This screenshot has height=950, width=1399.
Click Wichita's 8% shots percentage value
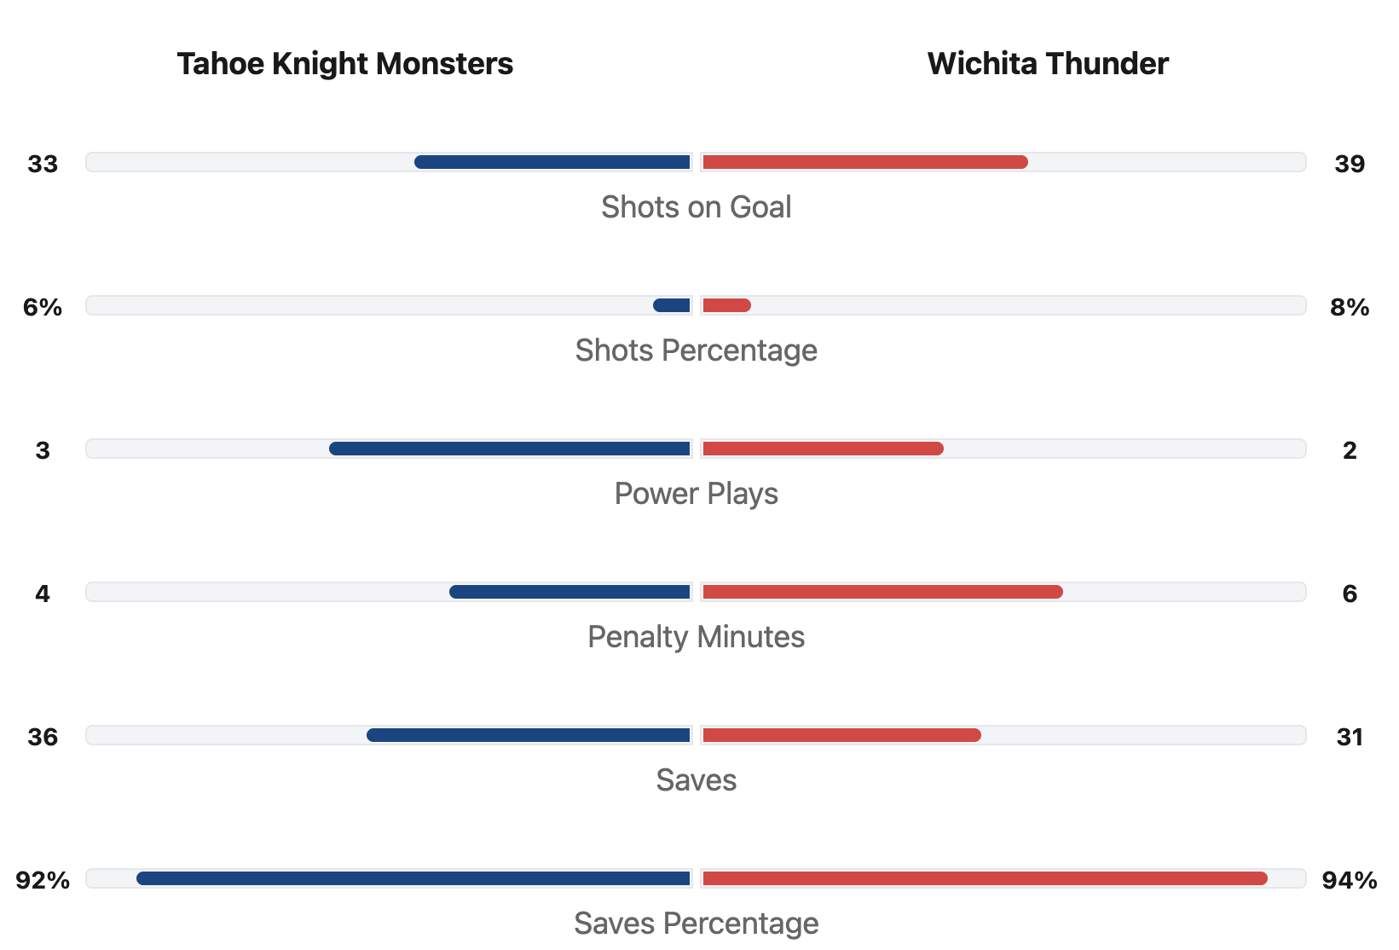[x=1350, y=307]
